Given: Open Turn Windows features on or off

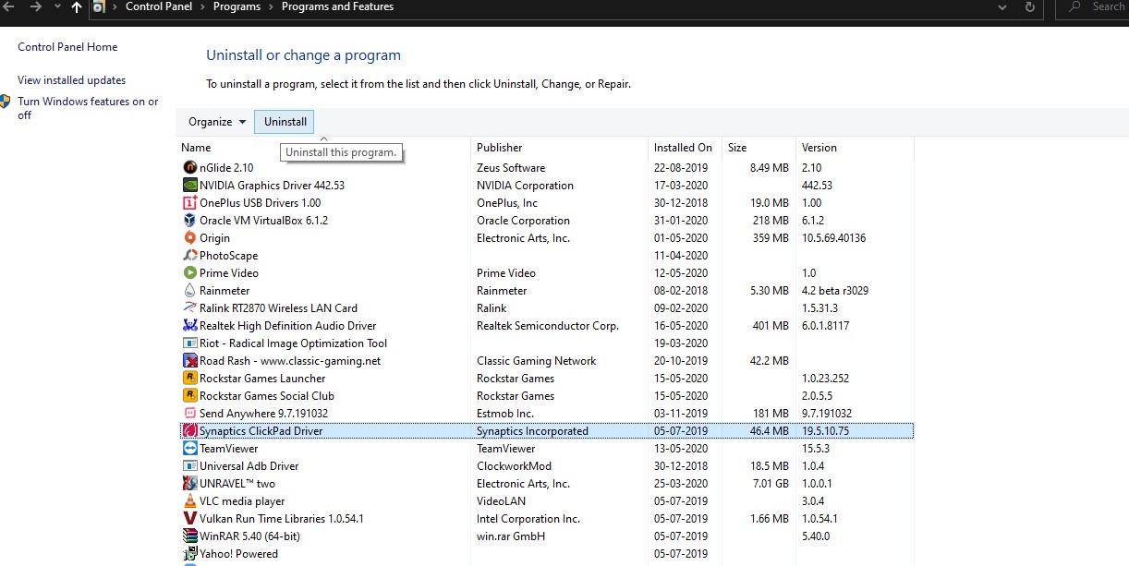Looking at the screenshot, I should (88, 108).
